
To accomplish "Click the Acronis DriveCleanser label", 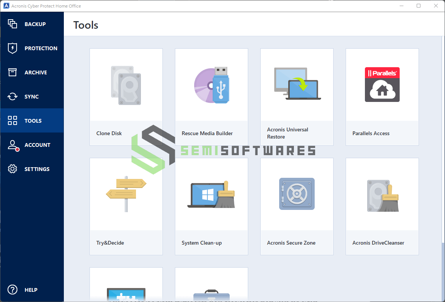I will click(378, 243).
